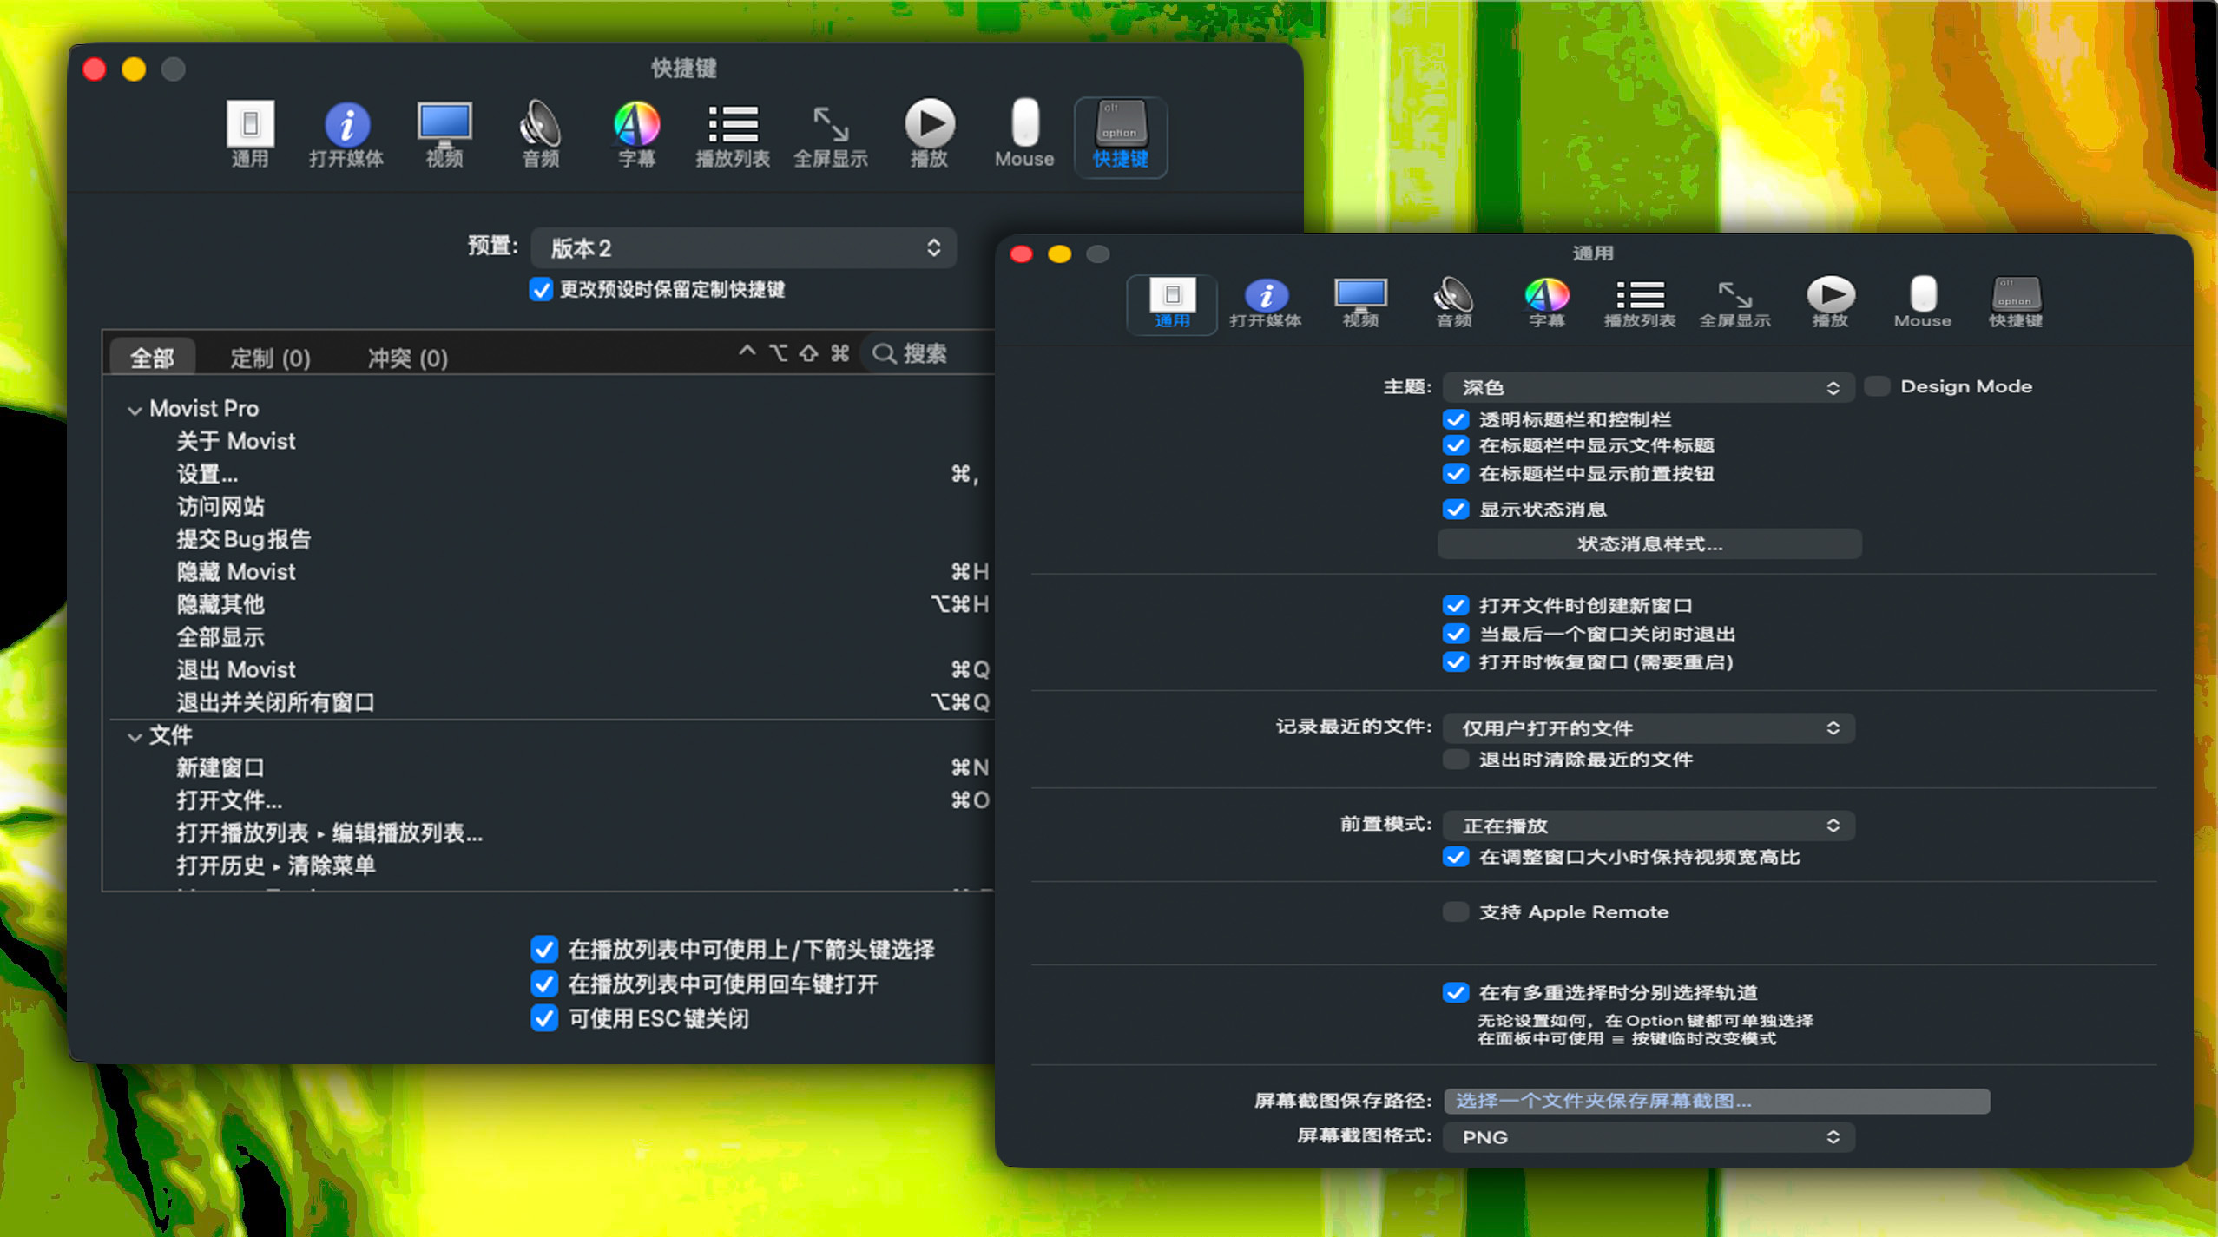Viewport: 2218px width, 1237px height.
Task: Choose the screenshot save folder path
Action: pos(1715,1101)
